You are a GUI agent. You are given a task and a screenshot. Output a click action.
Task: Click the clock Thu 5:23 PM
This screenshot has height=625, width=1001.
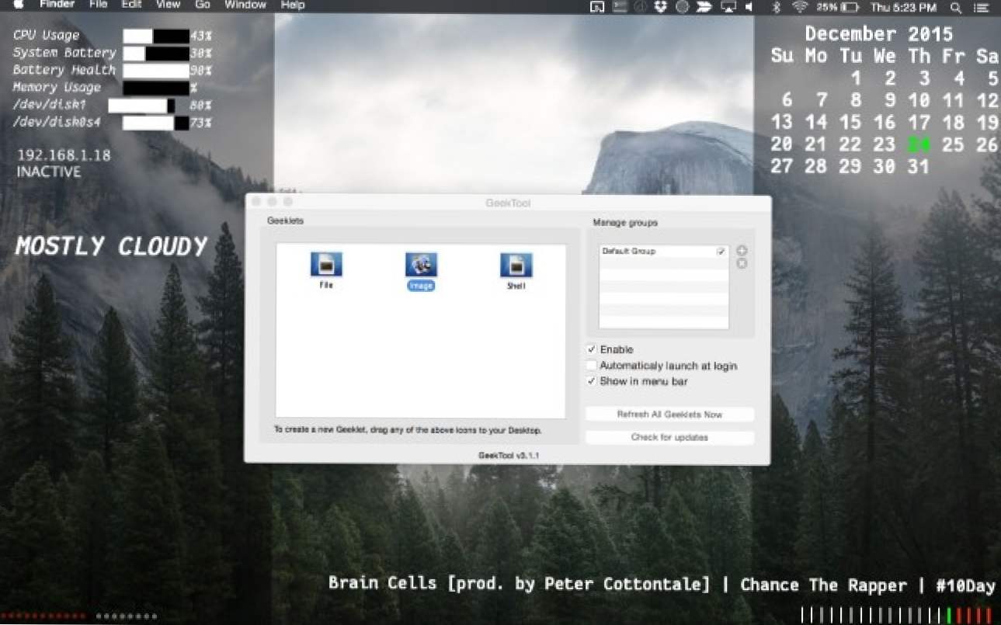click(x=904, y=7)
